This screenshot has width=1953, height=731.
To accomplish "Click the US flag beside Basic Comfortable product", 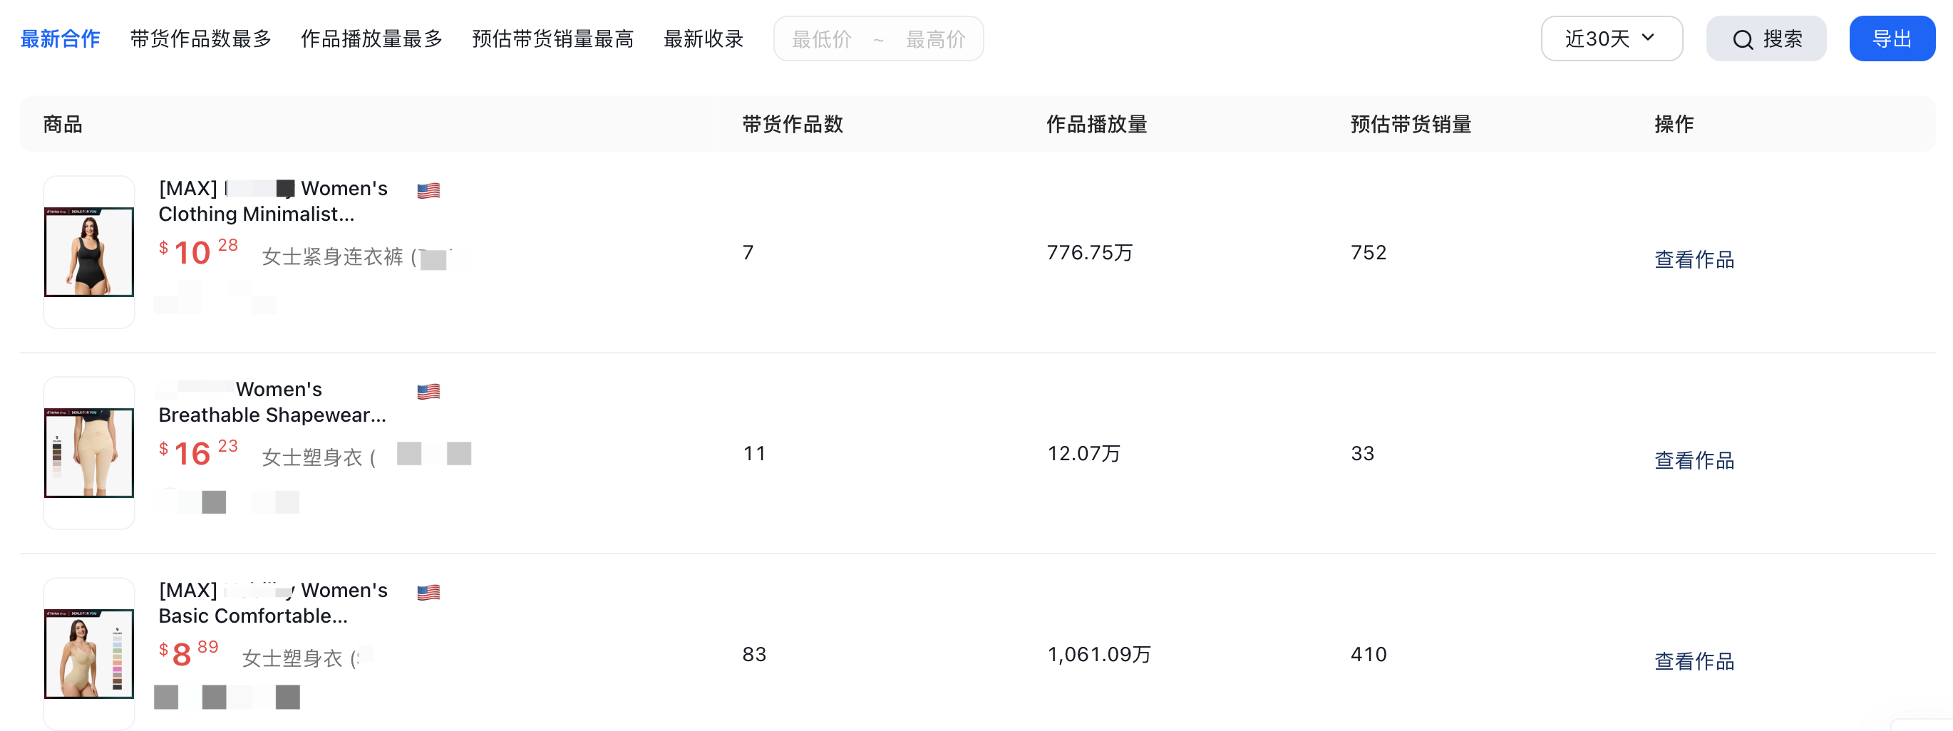I will click(428, 591).
